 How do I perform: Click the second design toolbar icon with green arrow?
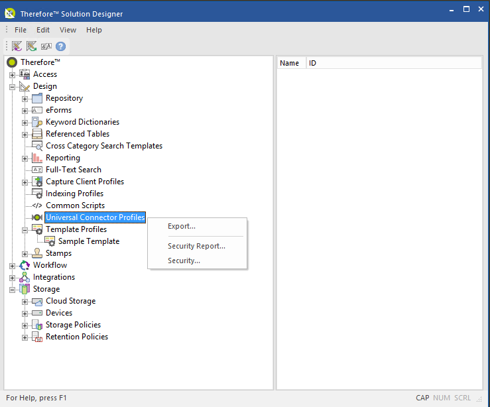[32, 46]
